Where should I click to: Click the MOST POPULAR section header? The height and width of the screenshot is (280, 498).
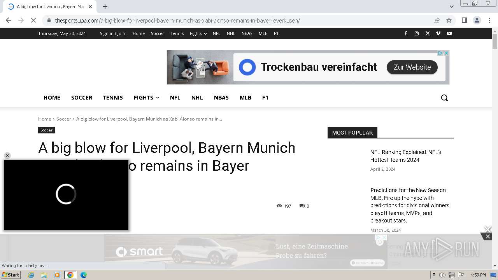[x=352, y=133]
